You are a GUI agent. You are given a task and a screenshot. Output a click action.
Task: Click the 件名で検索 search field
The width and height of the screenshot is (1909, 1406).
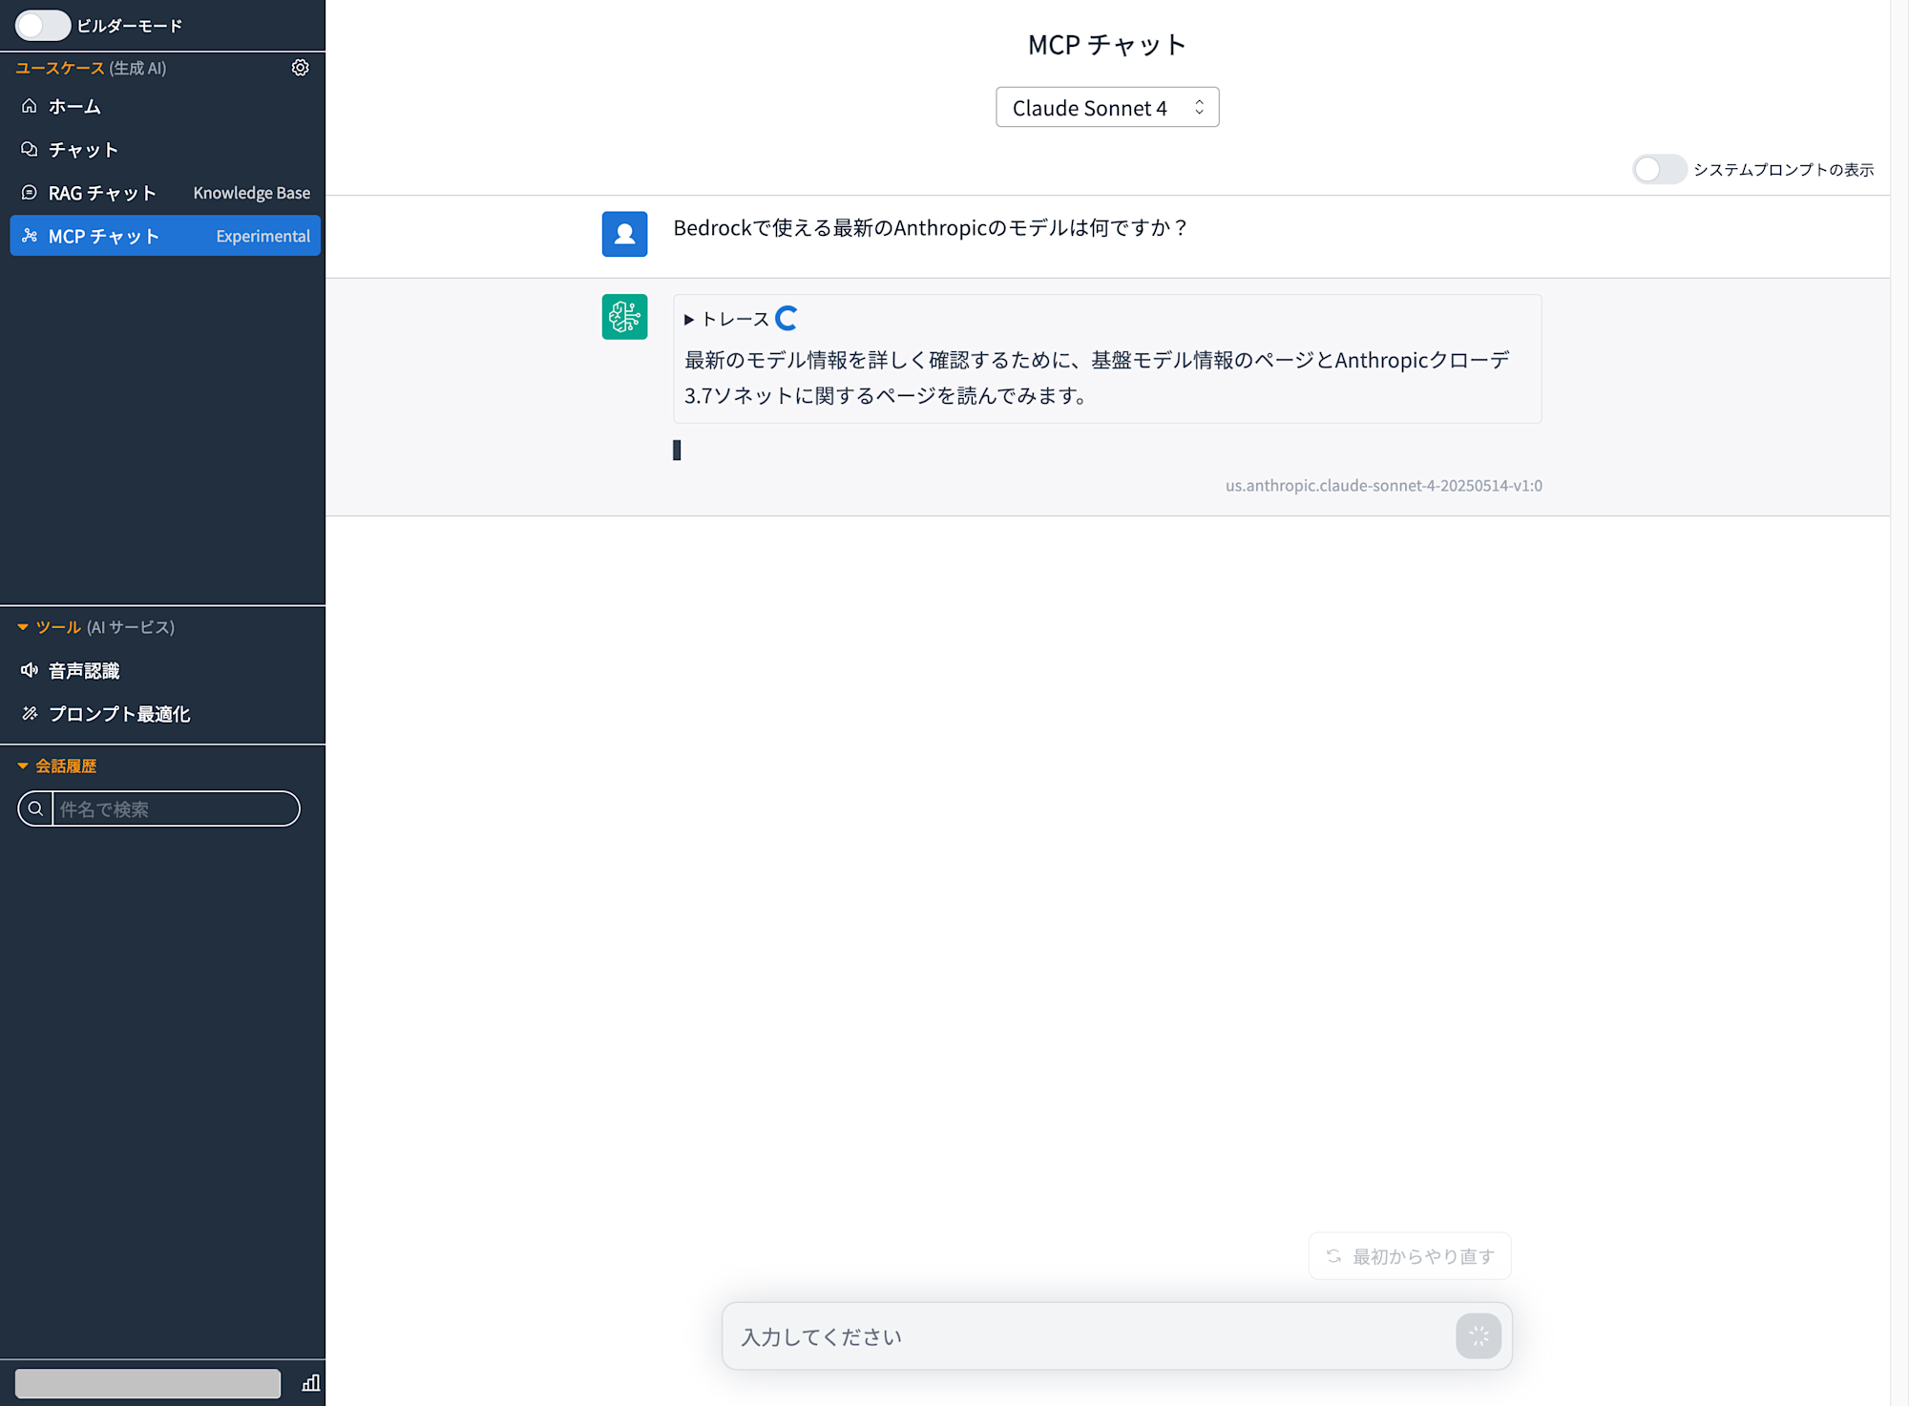point(176,809)
